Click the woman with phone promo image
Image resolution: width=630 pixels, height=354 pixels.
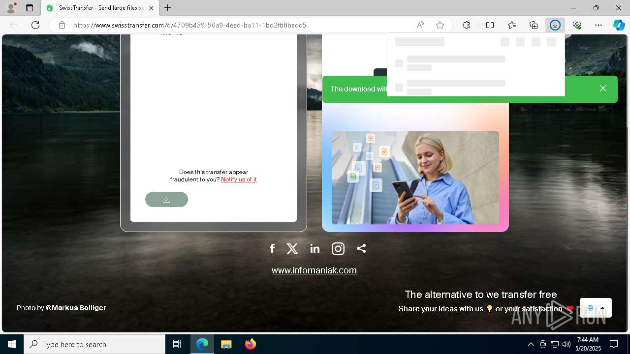(415, 177)
